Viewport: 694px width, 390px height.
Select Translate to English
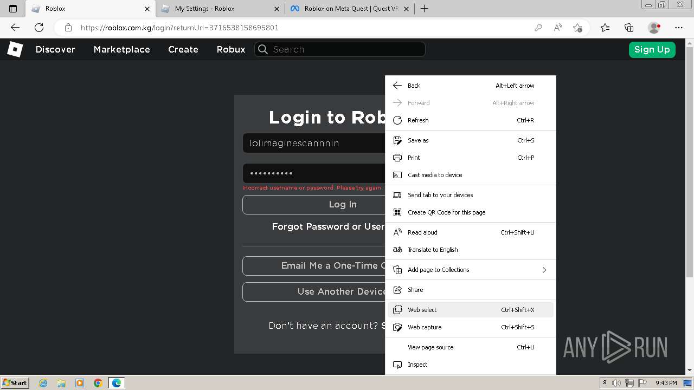click(471, 250)
